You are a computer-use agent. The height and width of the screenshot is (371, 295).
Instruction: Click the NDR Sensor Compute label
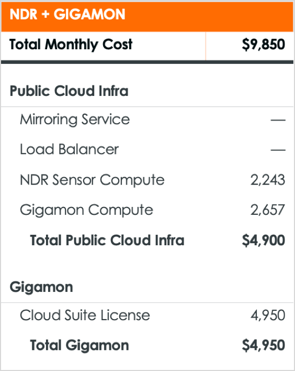(x=92, y=180)
